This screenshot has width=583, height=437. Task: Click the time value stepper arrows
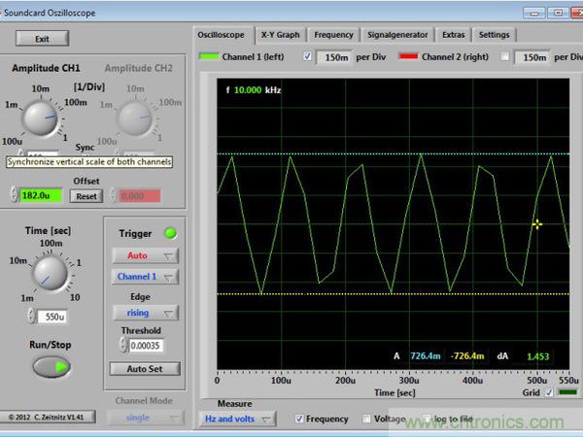pyautogui.click(x=31, y=316)
